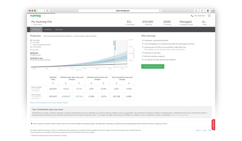Screen dimensions: 242x141
Task: Open 'More about our fee and other costs' link
Action: coord(165,50)
